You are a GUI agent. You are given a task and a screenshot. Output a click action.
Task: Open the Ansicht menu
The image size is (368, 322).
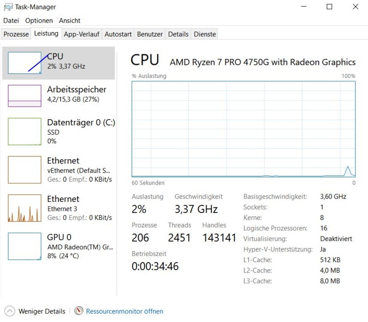click(69, 21)
